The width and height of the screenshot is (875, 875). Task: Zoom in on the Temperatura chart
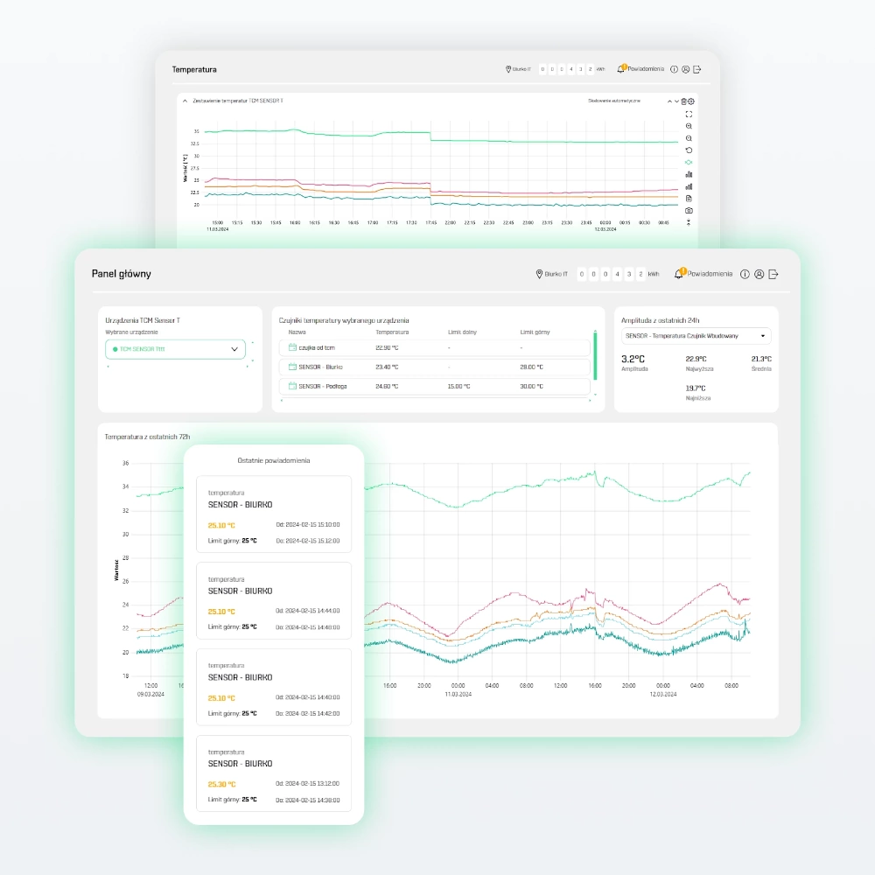689,126
